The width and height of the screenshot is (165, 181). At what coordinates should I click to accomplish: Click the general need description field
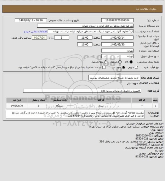[114, 78]
